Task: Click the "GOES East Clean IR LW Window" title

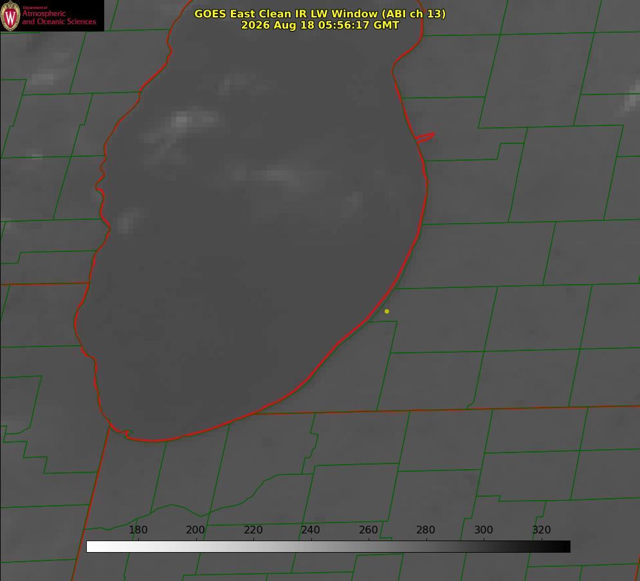Action: tap(320, 13)
